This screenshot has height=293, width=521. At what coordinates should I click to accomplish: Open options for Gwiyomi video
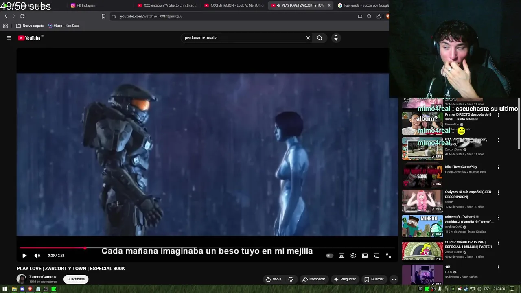click(498, 192)
